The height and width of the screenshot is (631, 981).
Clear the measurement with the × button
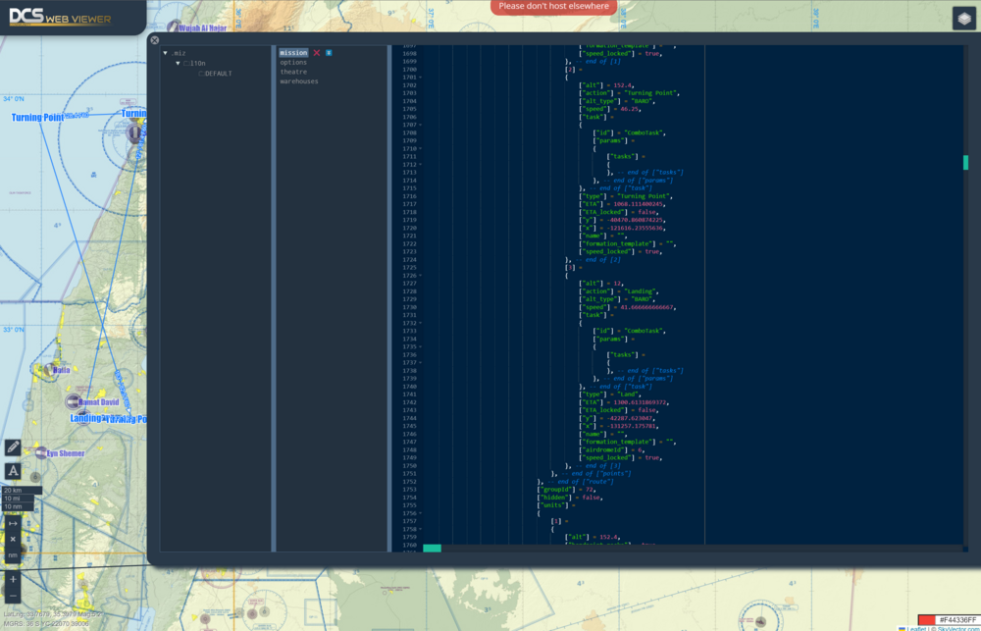coord(13,539)
